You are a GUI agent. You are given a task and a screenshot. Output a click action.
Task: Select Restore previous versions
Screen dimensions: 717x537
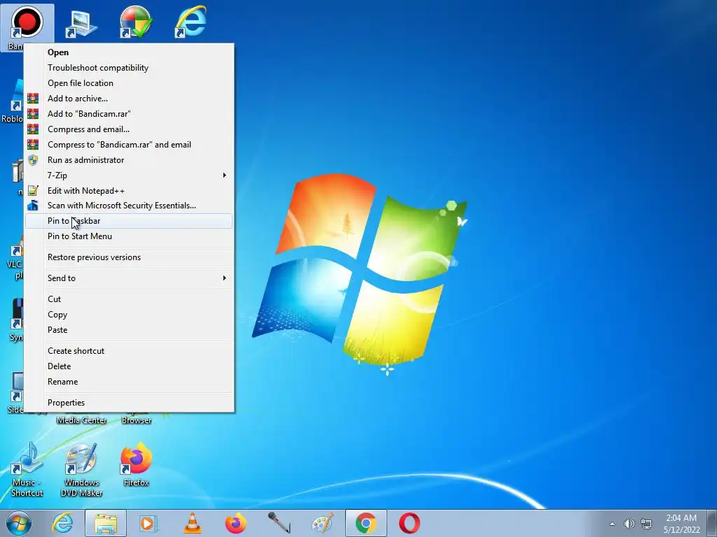(x=129, y=257)
